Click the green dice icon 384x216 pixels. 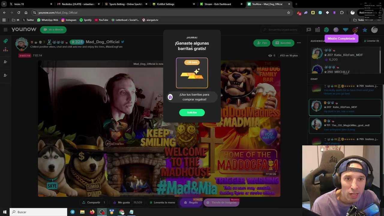pyautogui.click(x=326, y=30)
